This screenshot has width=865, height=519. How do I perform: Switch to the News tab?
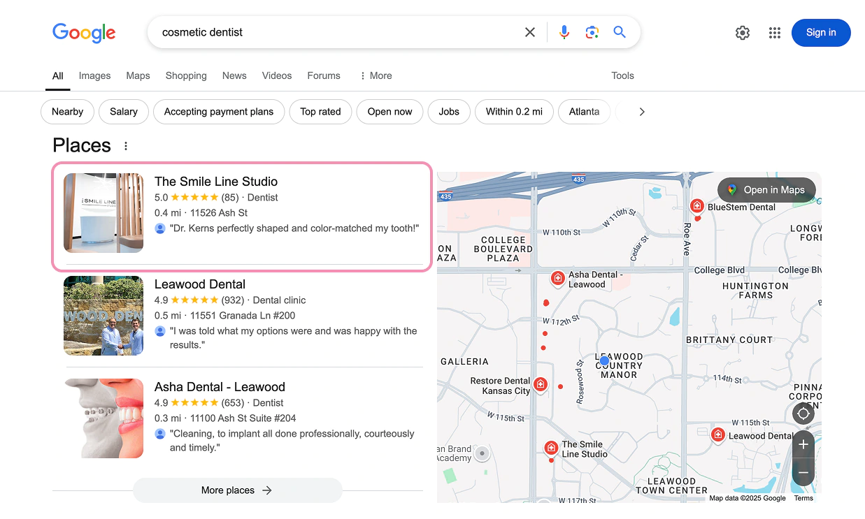234,75
